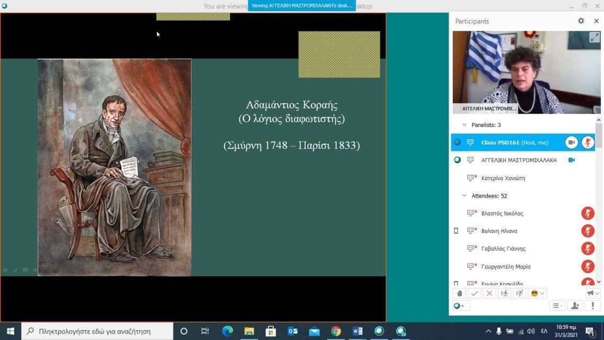The height and width of the screenshot is (340, 604).
Task: Switch keyboard language ΕΛ indicator
Action: (544, 331)
